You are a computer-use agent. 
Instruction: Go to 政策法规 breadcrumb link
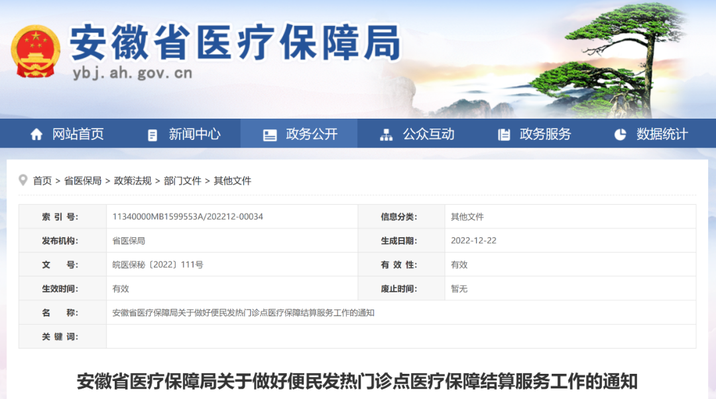tap(133, 181)
